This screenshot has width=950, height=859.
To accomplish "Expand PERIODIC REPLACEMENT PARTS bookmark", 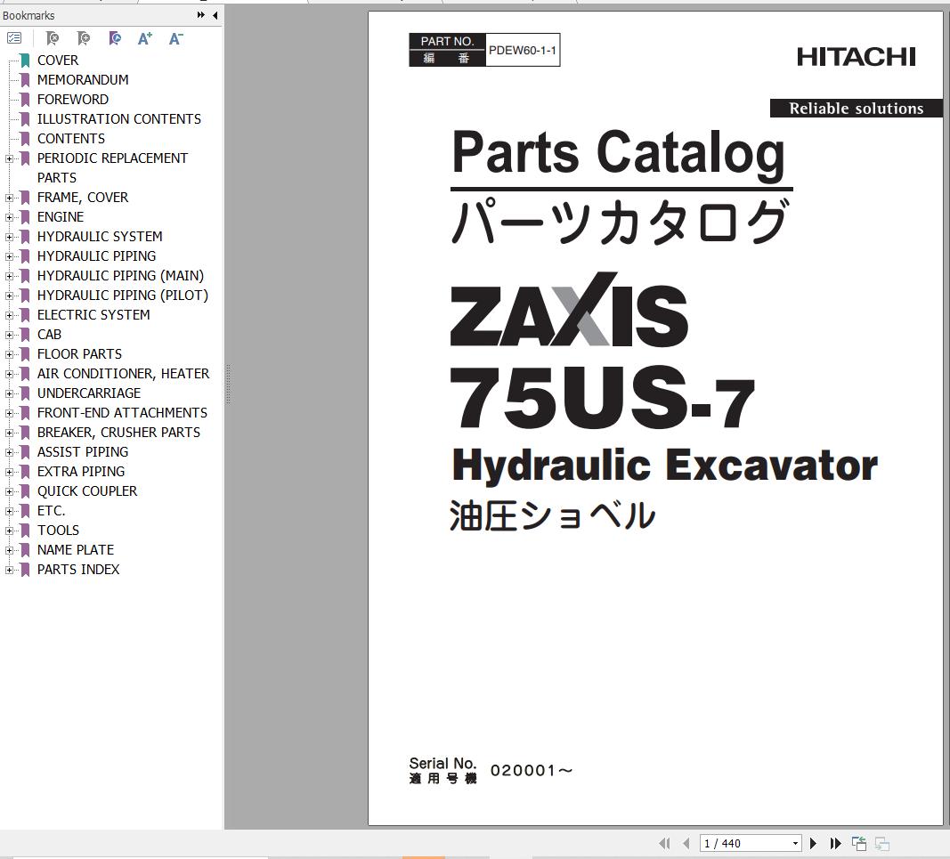I will (9, 158).
